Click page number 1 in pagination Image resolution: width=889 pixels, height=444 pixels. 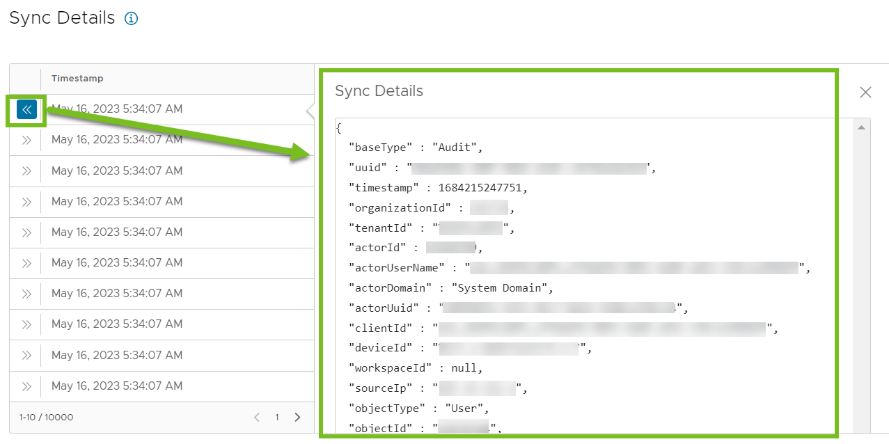[x=277, y=418]
